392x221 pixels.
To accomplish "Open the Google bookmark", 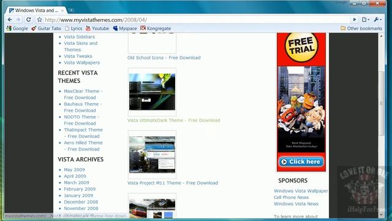I will point(17,29).
